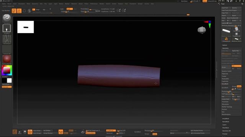The width and height of the screenshot is (245, 137).
Task: Click the reference thumbnail in viewport corner
Action: pos(26,27)
